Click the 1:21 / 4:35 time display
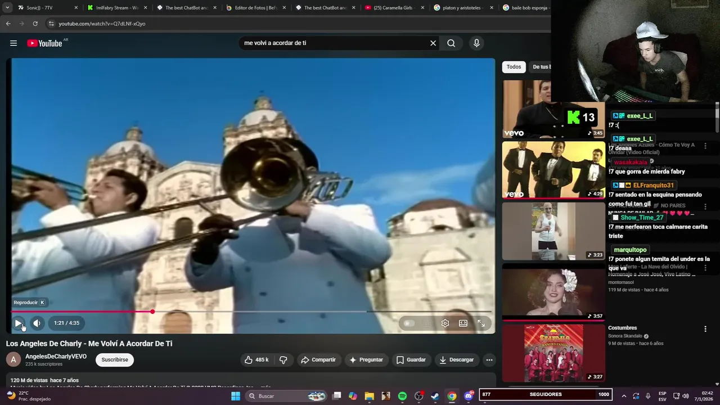This screenshot has height=405, width=720. [x=66, y=323]
